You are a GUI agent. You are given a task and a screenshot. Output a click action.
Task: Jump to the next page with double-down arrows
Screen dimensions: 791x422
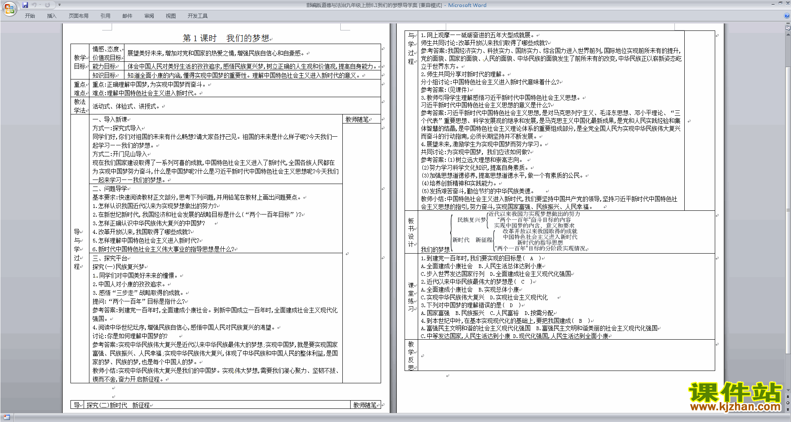[x=788, y=409]
